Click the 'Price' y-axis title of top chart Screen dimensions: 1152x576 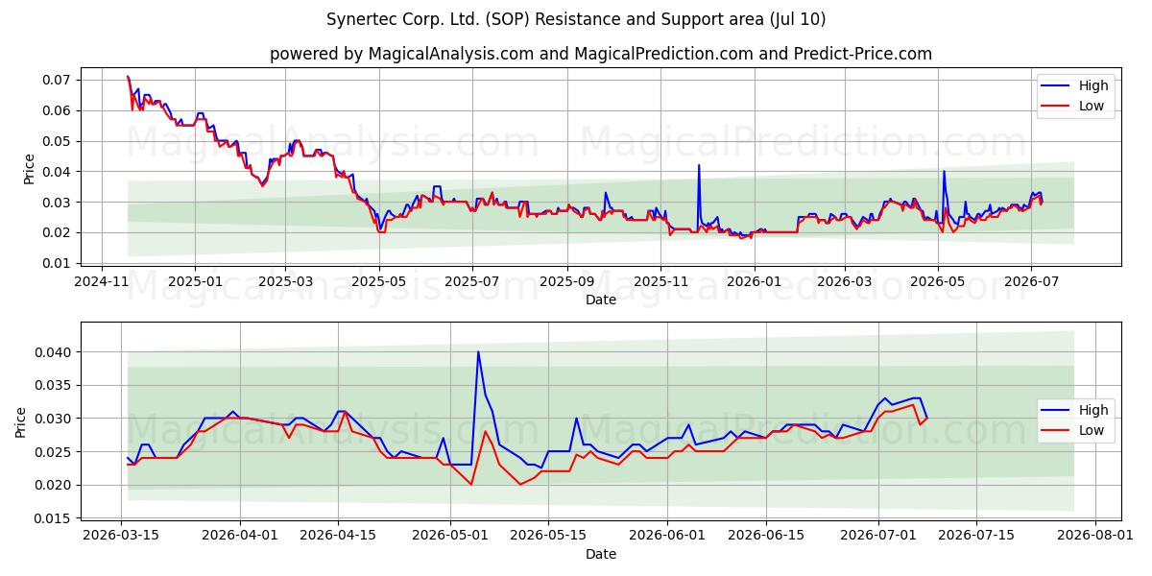29,168
